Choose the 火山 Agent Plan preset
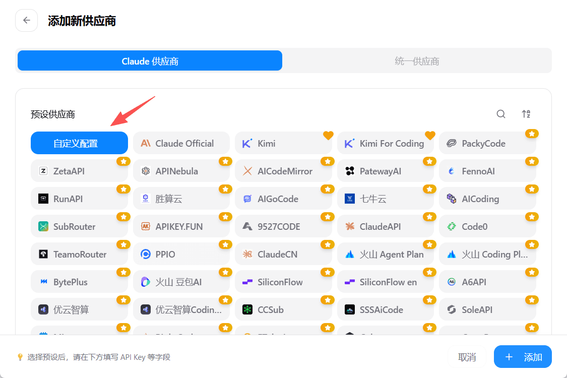Screen dimensions: 567x378 tap(386, 255)
